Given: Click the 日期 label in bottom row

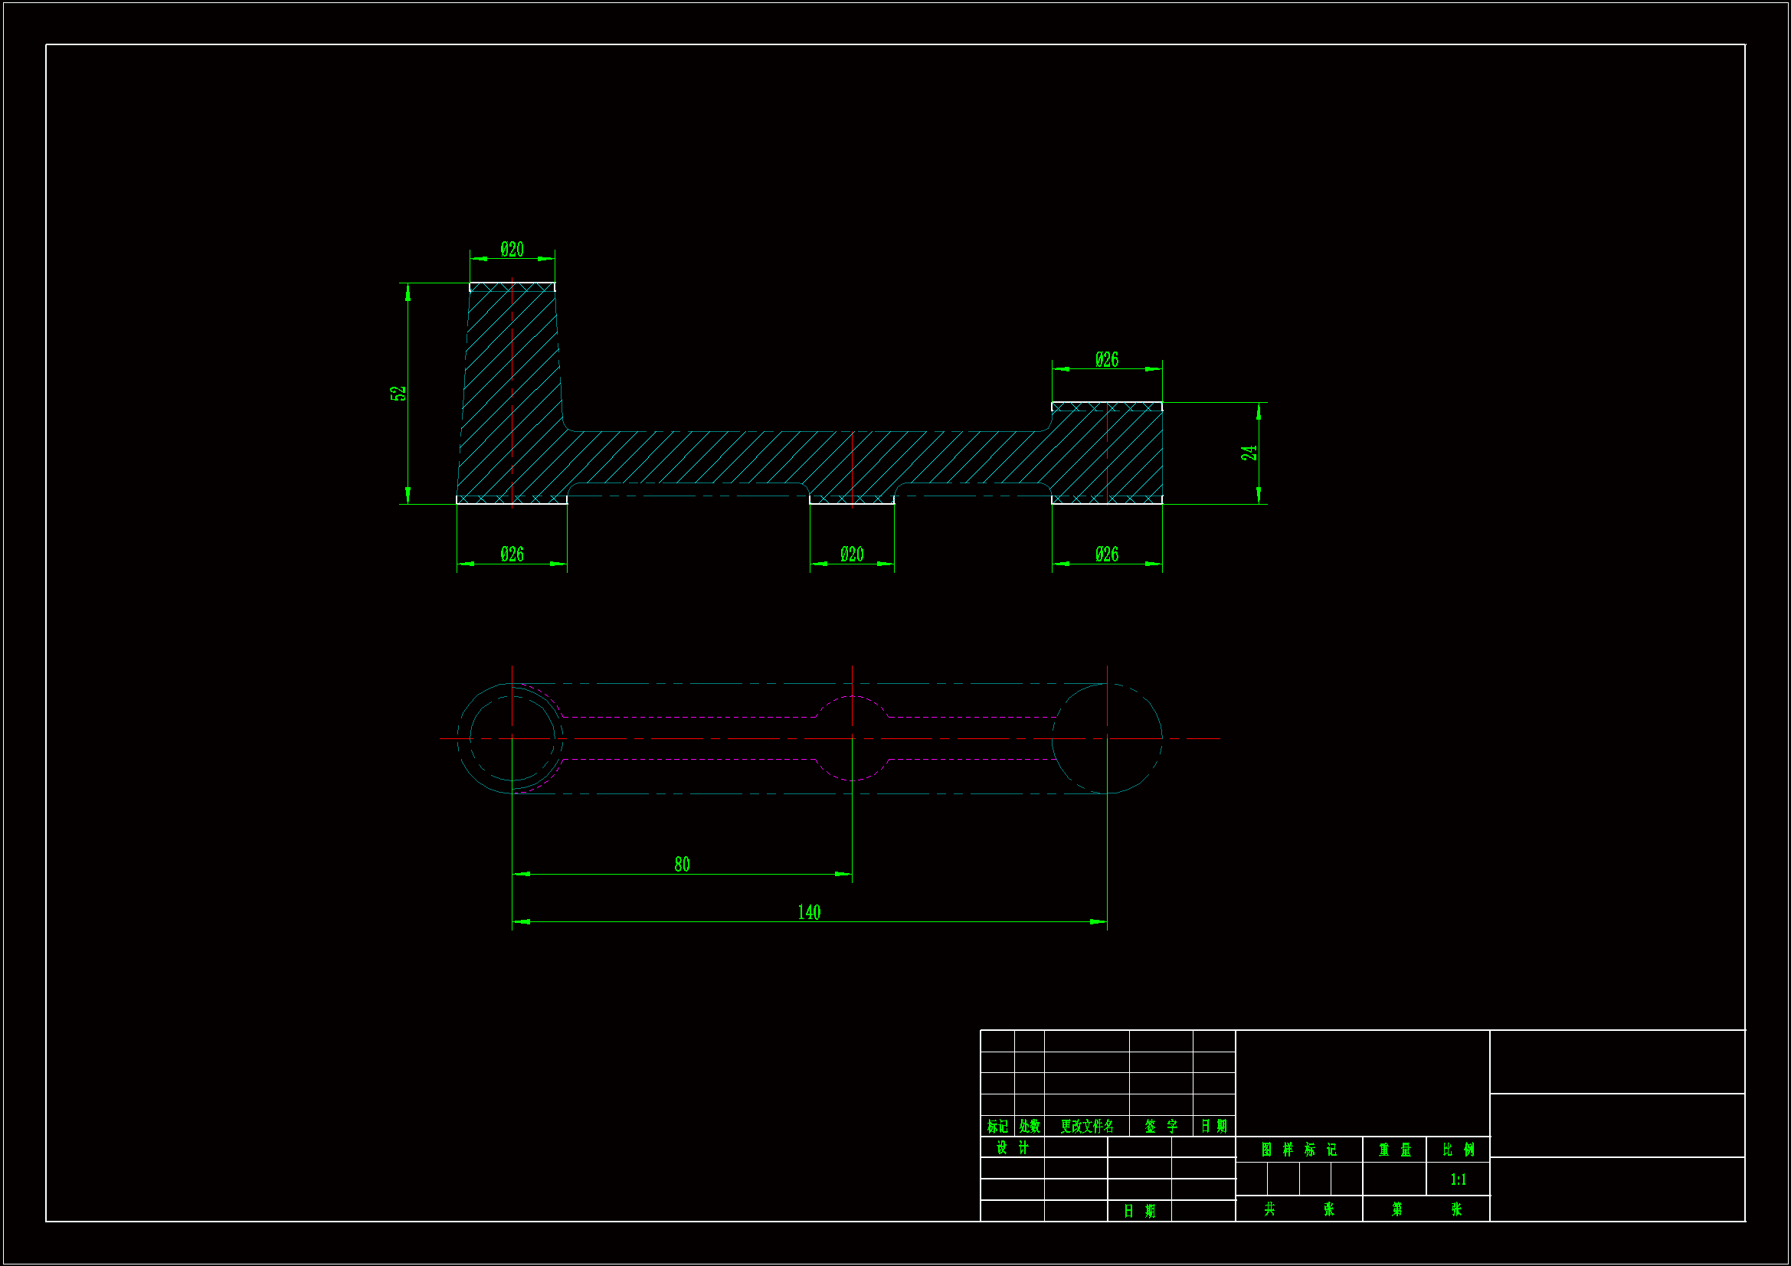Looking at the screenshot, I should tap(1139, 1211).
